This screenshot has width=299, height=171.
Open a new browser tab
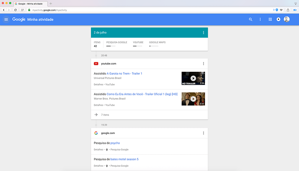pos(51,3)
